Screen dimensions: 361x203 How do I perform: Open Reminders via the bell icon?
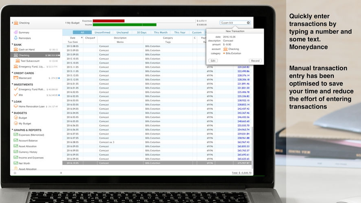[x=16, y=38]
